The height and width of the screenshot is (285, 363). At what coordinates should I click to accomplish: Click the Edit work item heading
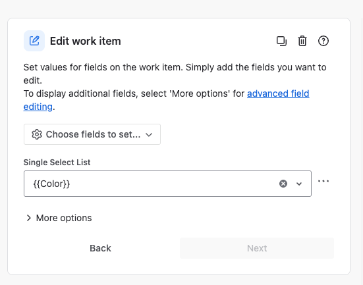[x=86, y=41]
